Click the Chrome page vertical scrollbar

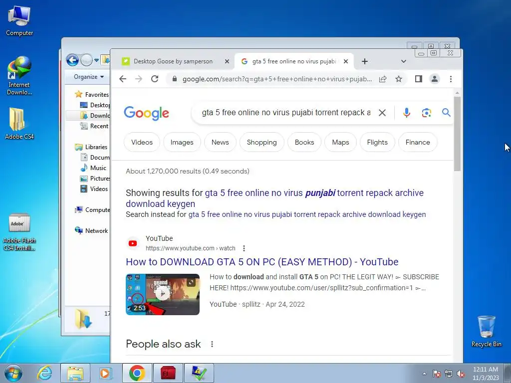457,134
